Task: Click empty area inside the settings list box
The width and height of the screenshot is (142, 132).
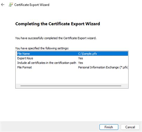Action: pyautogui.click(x=72, y=77)
